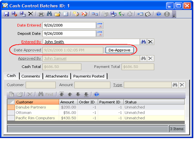Screen dimensions: 194x145
Task: Open the Date Entered calendar picker
Action: click(100, 25)
